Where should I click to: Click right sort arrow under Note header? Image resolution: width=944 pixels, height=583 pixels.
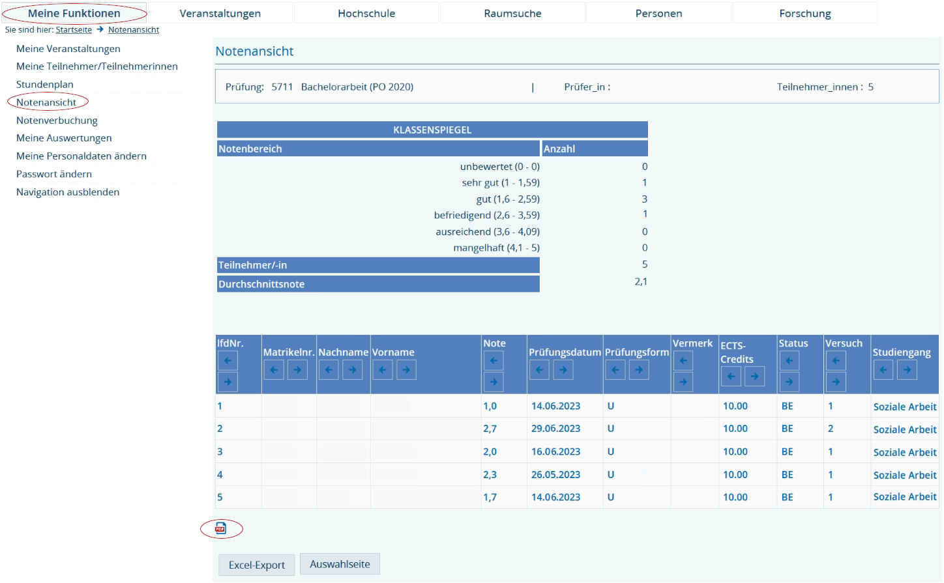494,382
